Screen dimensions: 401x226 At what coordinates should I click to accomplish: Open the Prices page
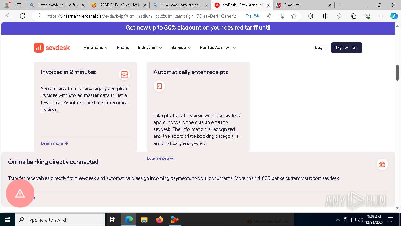pyautogui.click(x=123, y=48)
